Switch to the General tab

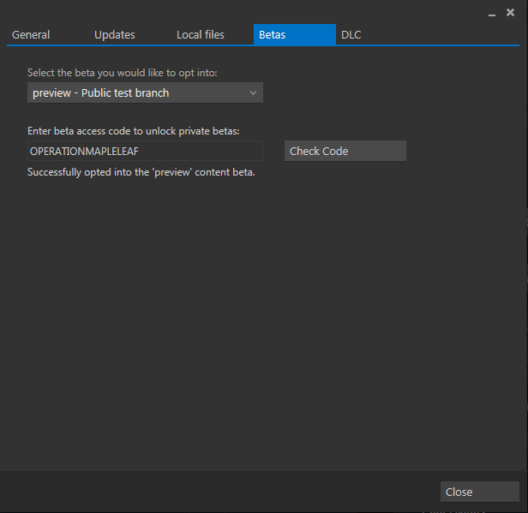click(x=31, y=35)
